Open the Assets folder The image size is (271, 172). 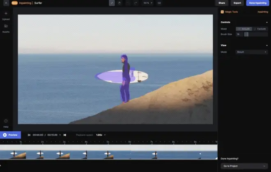(6, 28)
